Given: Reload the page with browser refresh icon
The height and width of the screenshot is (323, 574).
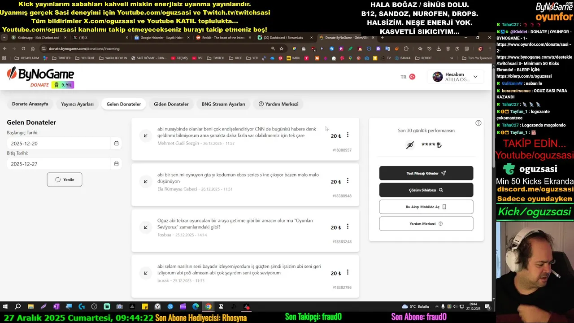Looking at the screenshot, I should coord(23,48).
